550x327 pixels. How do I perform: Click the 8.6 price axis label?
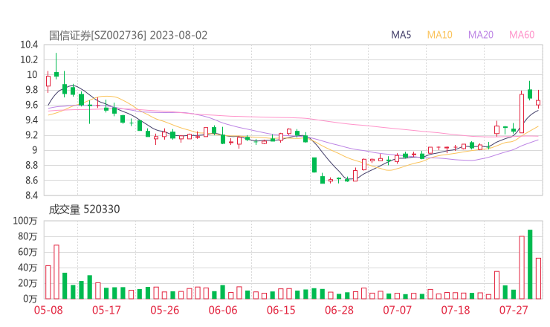click(x=31, y=181)
